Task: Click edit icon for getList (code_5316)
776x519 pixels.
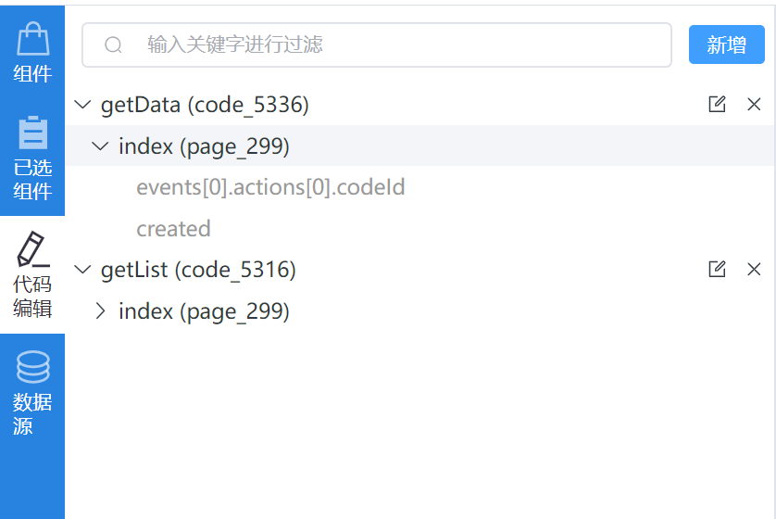Action: click(717, 270)
